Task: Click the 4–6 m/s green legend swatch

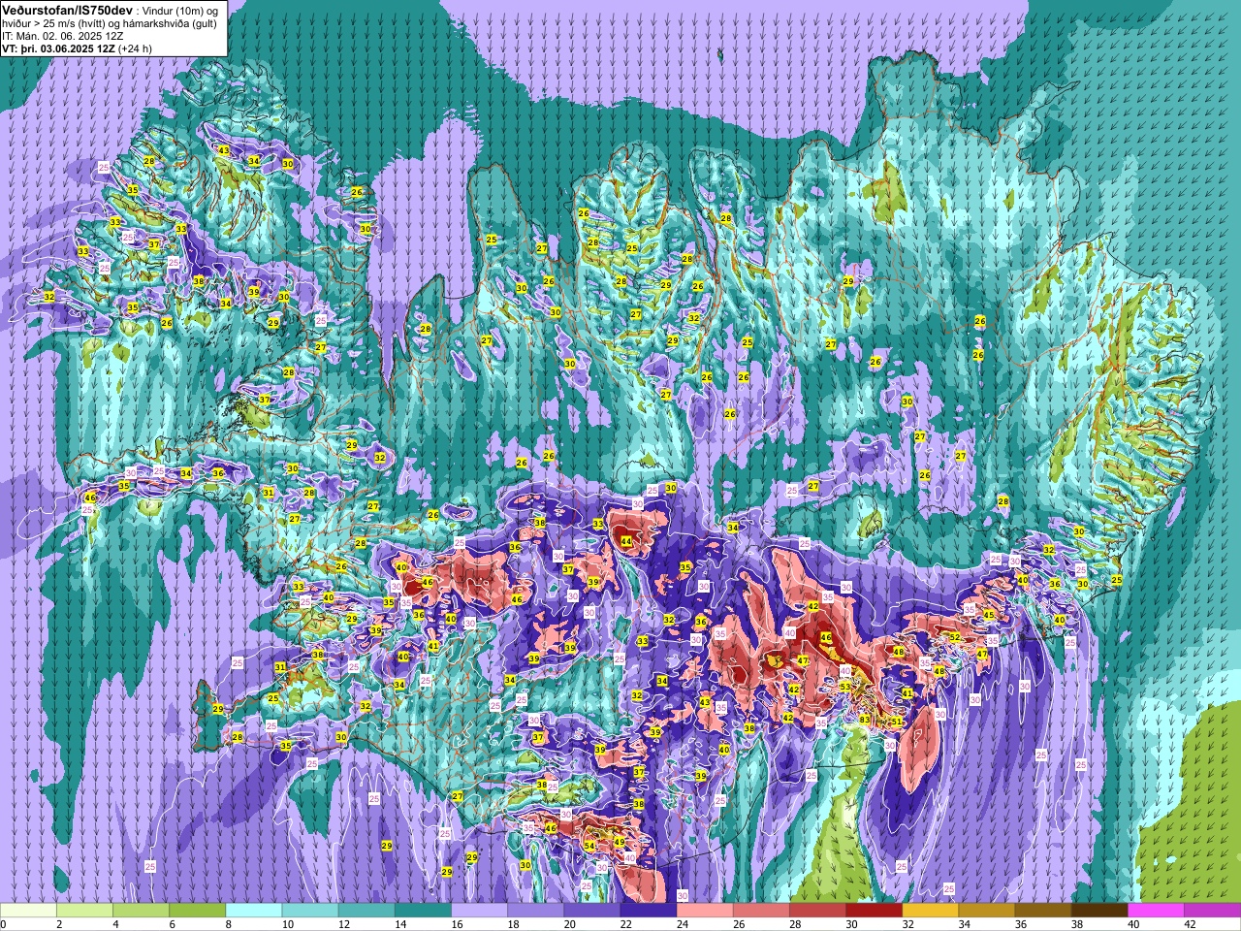Action: 141,911
